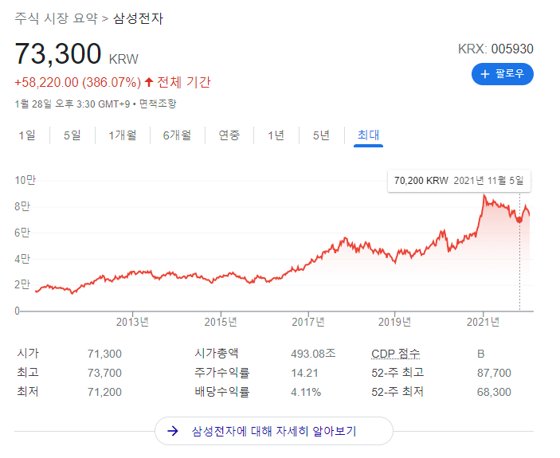Click the CDP score value B
The image size is (560, 458).
tap(480, 354)
